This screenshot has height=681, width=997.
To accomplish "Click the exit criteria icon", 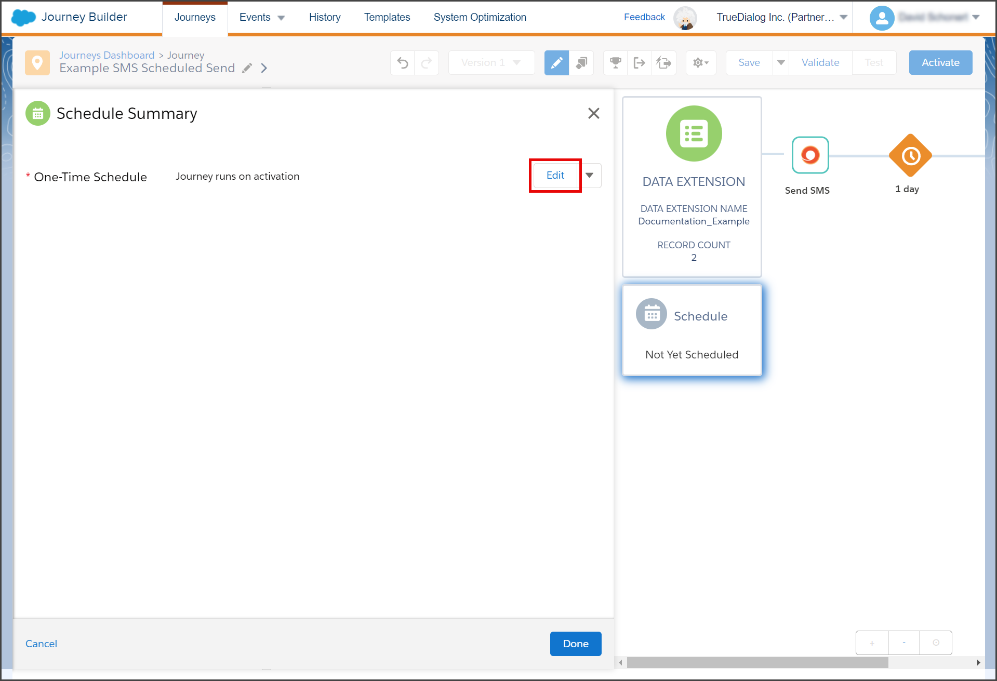I will pos(640,63).
